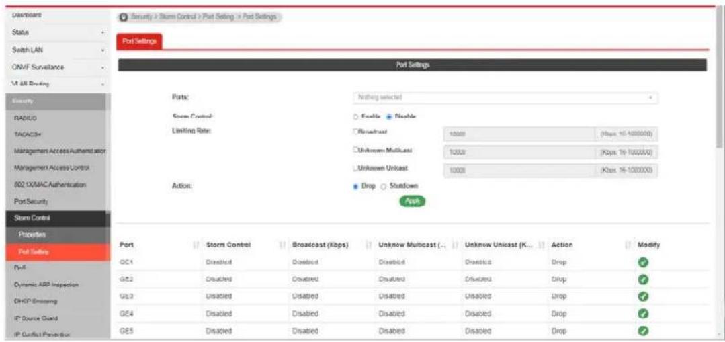Sort table by Broadcast (Kbps) column
This screenshot has height=342, width=725.
pyautogui.click(x=369, y=245)
